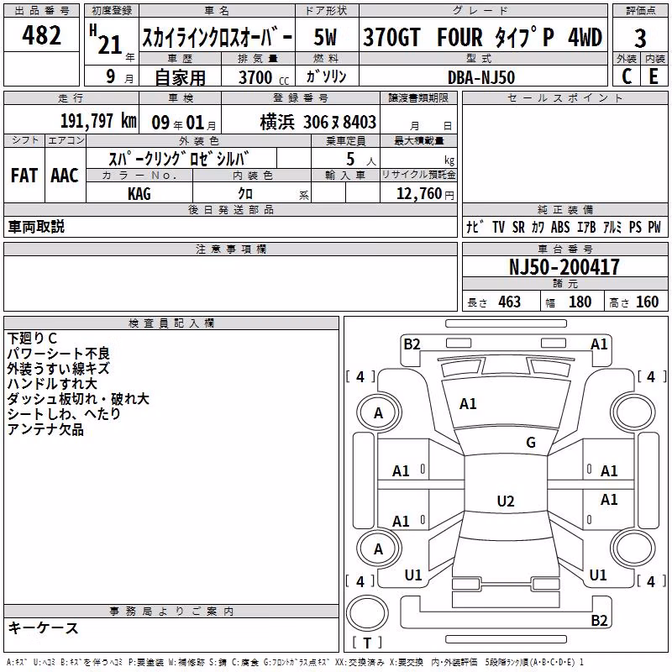Click chassis number NJ50-200417
The width and height of the screenshot is (672, 672).
564,267
